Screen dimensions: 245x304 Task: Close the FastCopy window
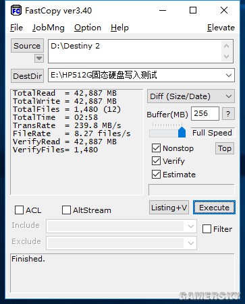(x=224, y=10)
